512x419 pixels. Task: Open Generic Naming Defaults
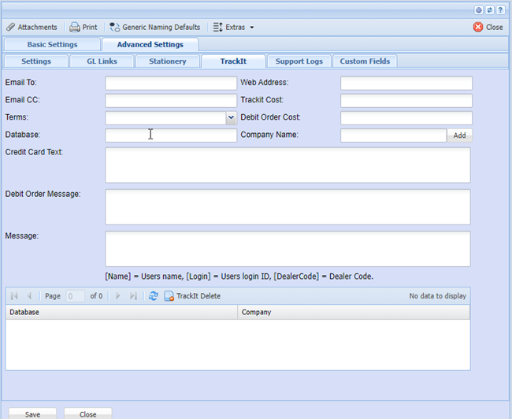(x=154, y=27)
